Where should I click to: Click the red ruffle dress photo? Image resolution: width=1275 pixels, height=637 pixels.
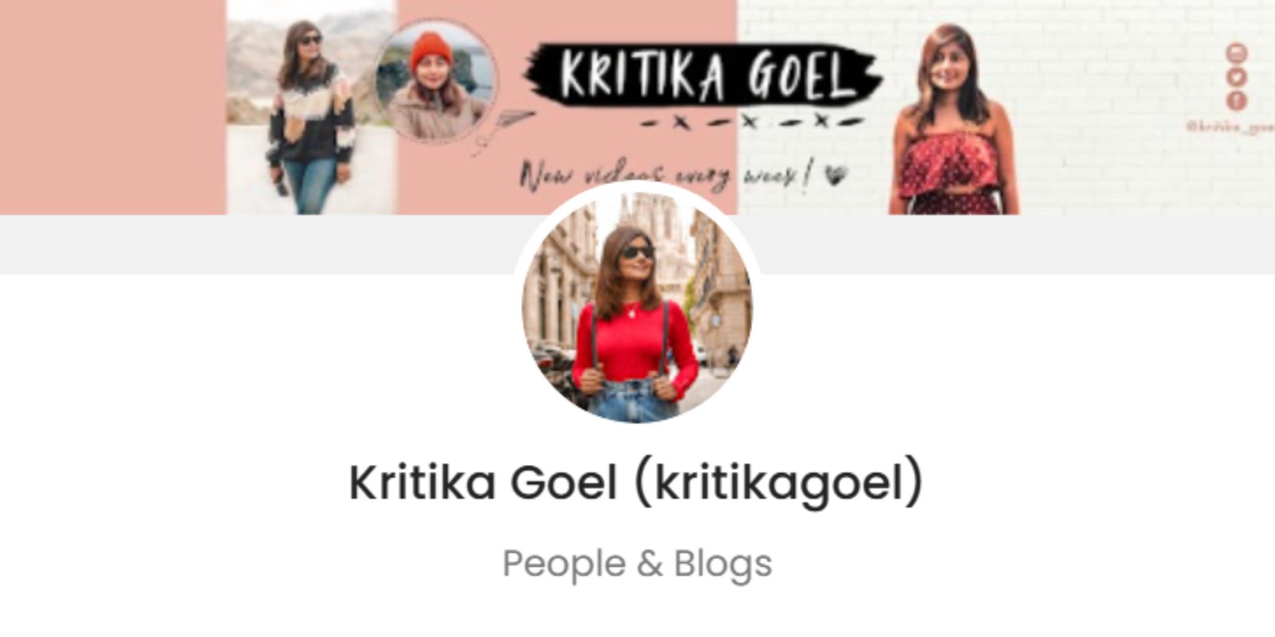click(953, 119)
